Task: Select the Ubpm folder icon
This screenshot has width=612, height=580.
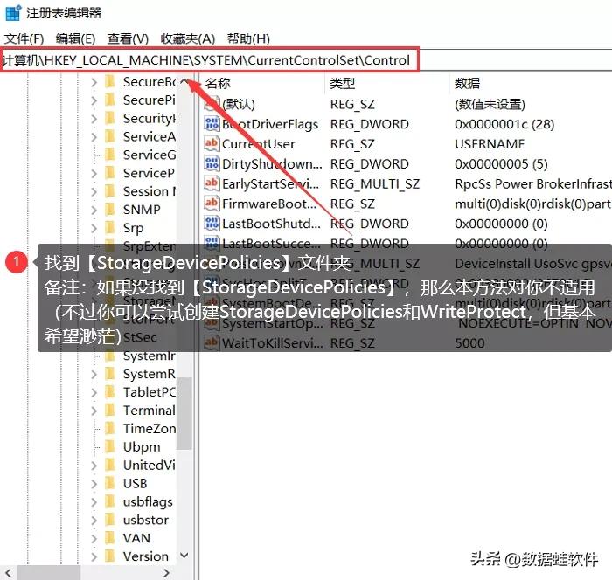Action: [x=110, y=446]
